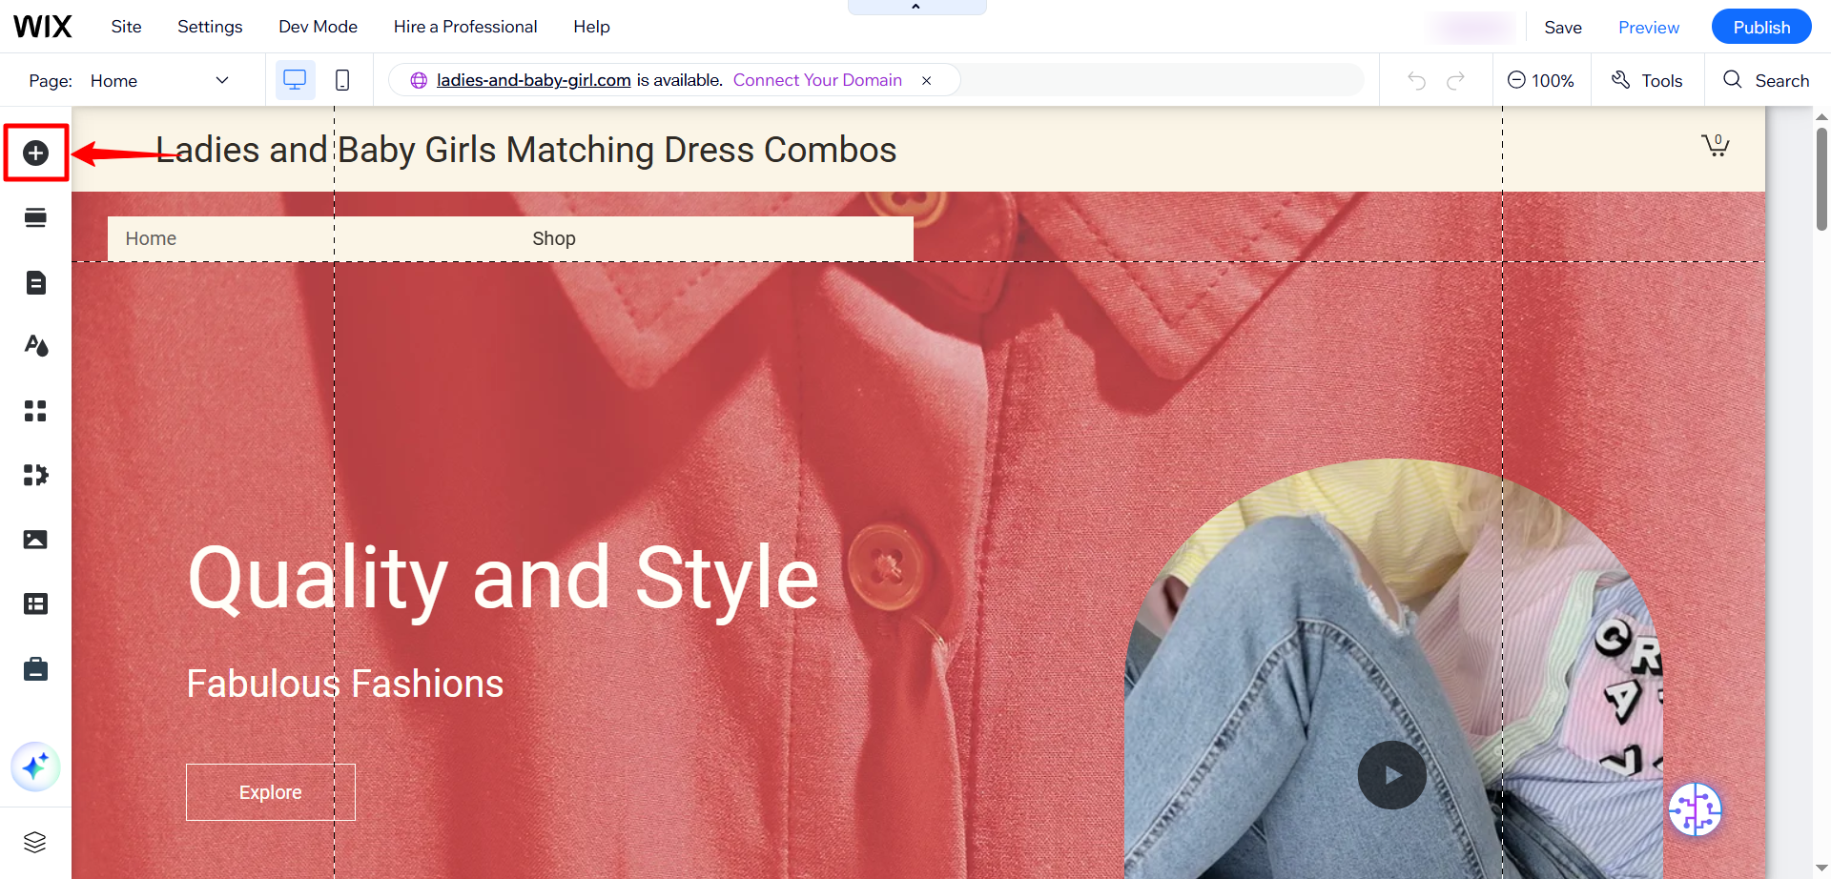Click the Preview link
The width and height of the screenshot is (1831, 879).
tap(1649, 28)
